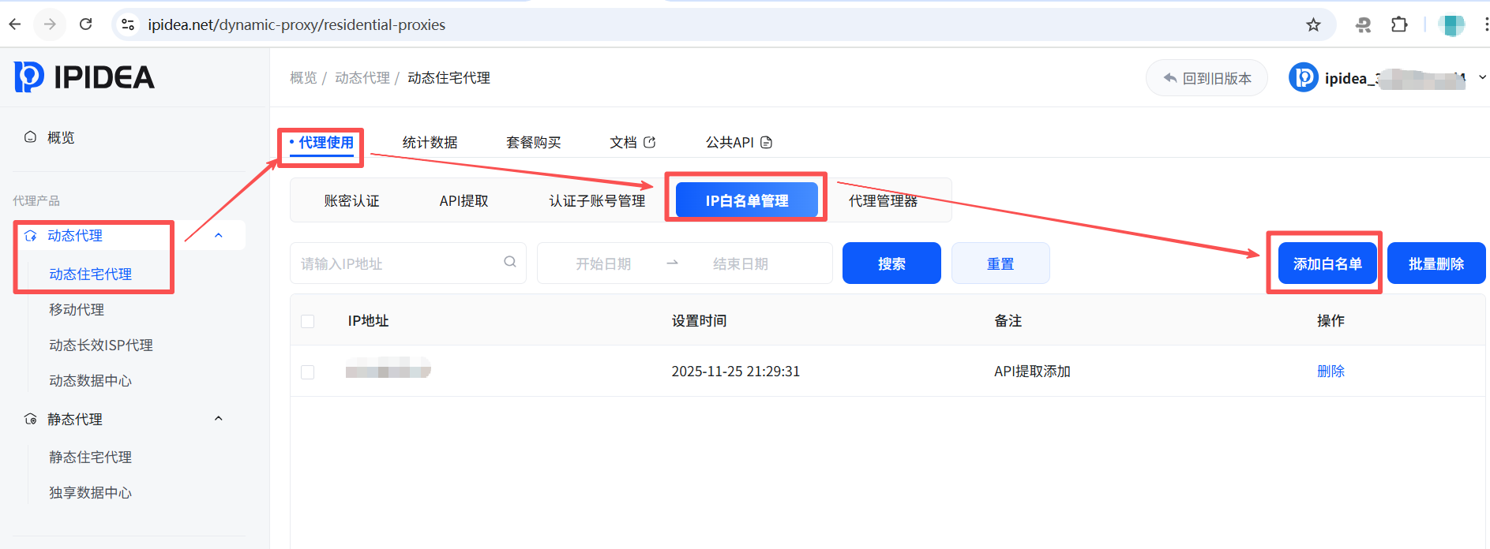Check the row dated 2025-11-25 21:29:31
The height and width of the screenshot is (549, 1490).
[308, 372]
